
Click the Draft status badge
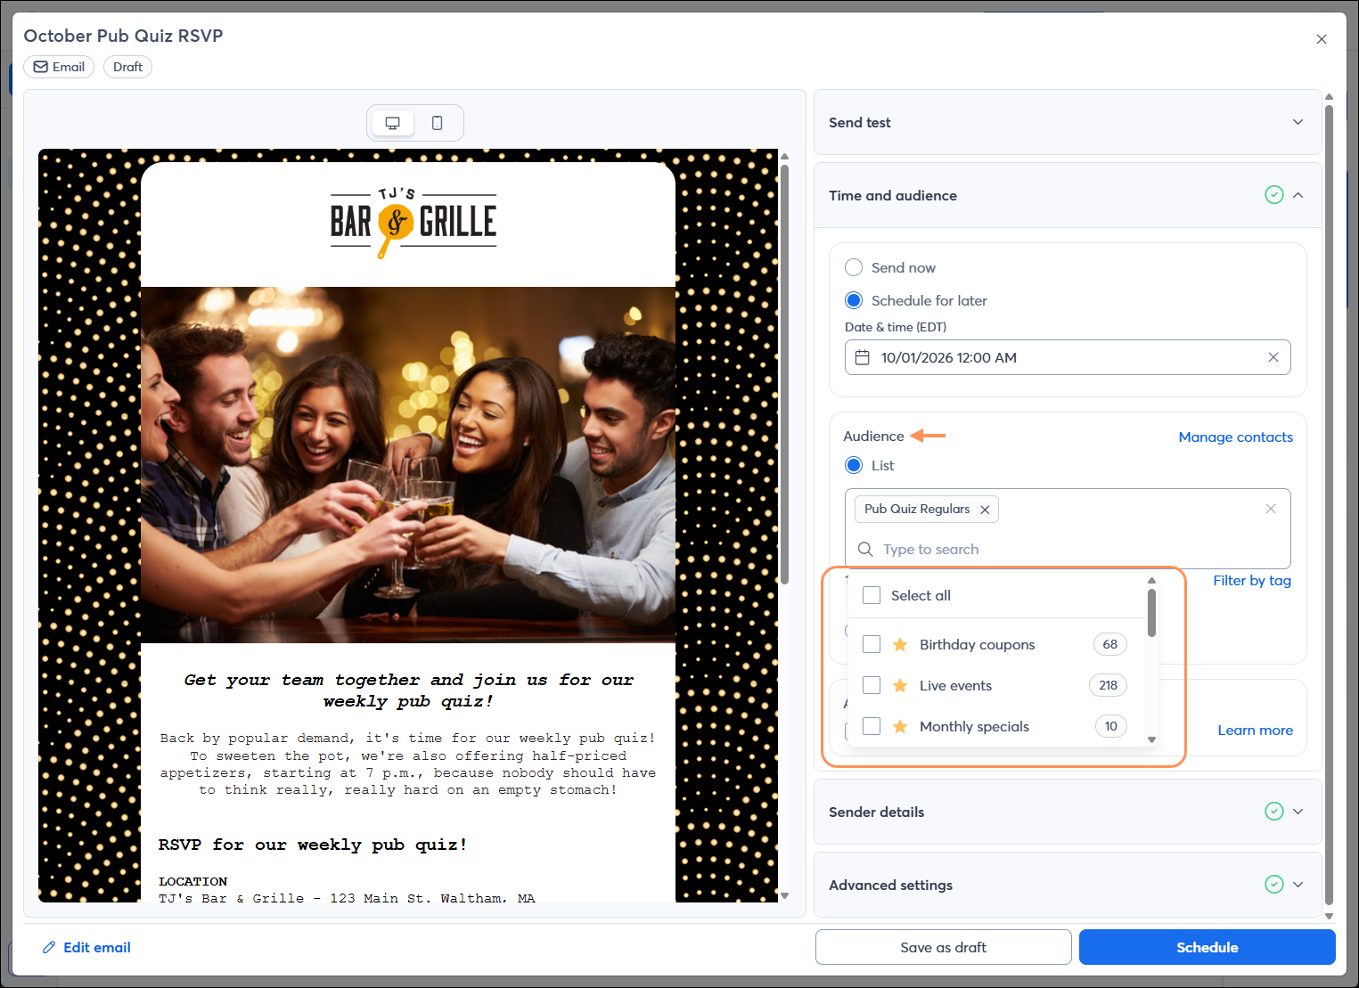[x=127, y=66]
